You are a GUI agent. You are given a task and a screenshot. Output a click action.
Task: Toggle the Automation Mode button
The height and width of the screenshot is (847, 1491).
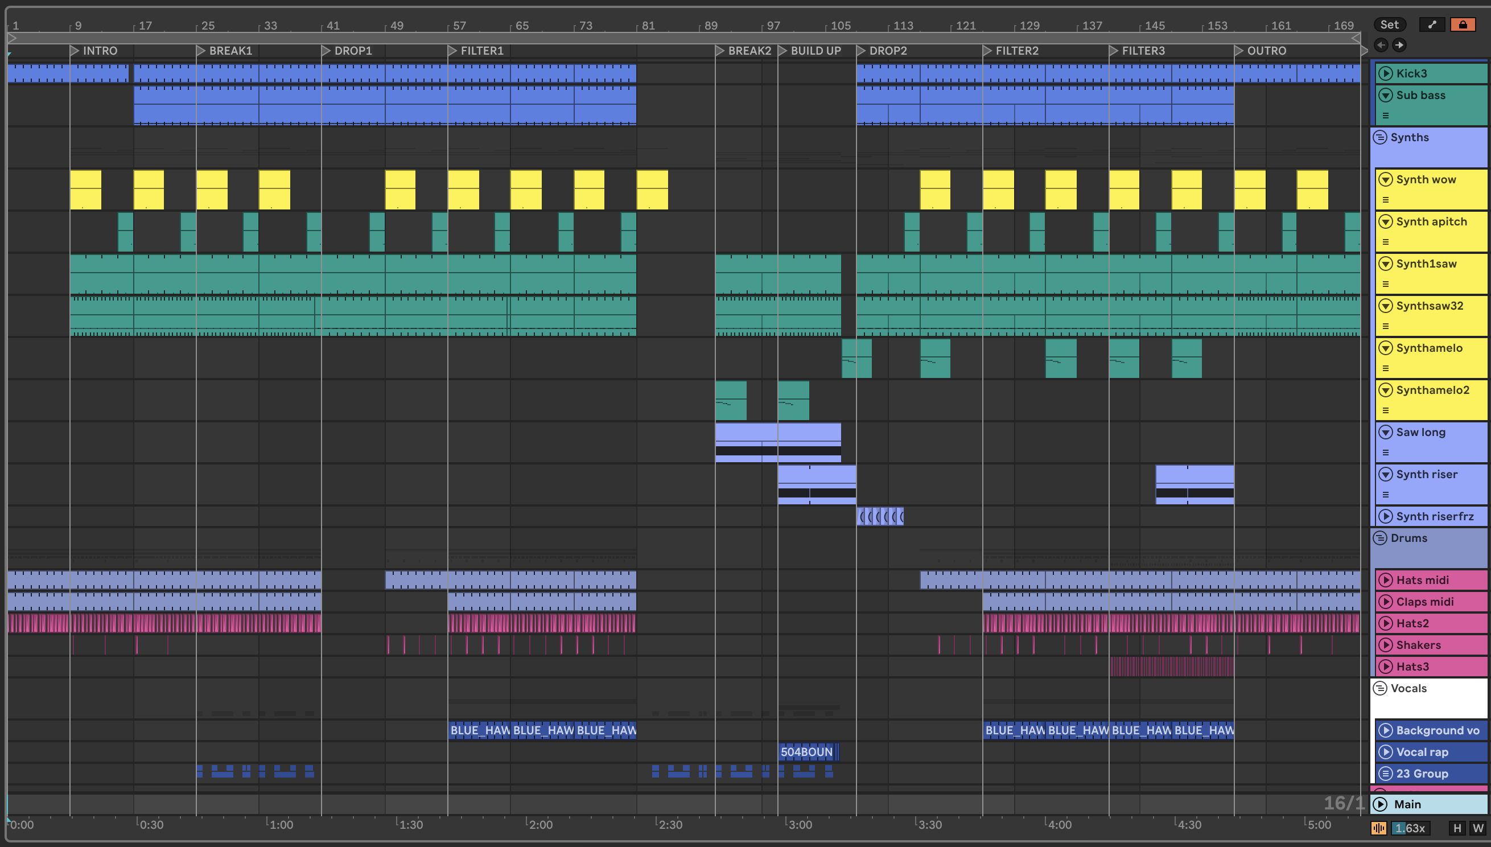tap(1432, 24)
